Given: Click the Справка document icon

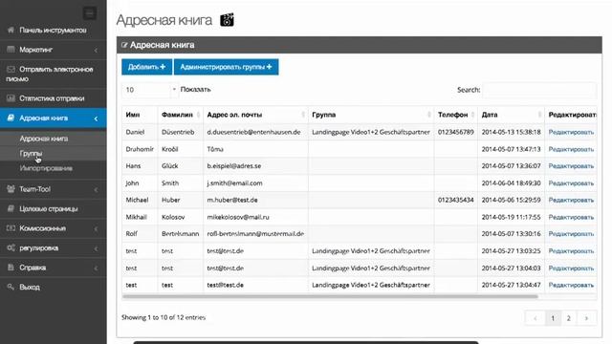Looking at the screenshot, I should click(11, 268).
